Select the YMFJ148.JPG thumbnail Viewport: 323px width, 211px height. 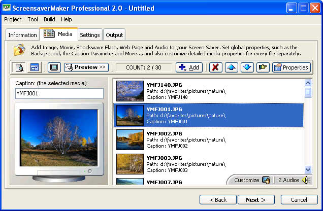tap(130, 91)
